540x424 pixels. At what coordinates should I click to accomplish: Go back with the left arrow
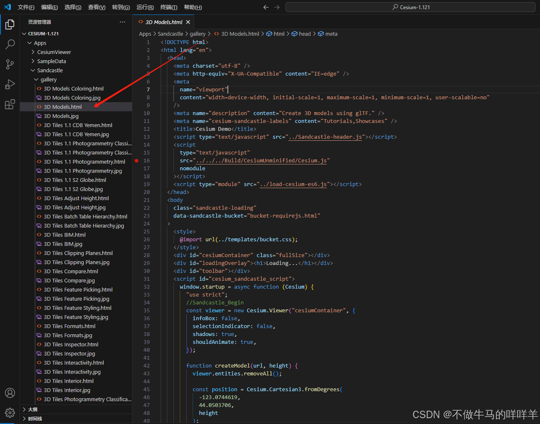[x=266, y=7]
